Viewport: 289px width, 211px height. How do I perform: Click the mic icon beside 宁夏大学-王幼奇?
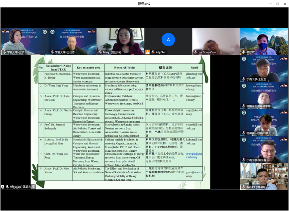coord(52,52)
